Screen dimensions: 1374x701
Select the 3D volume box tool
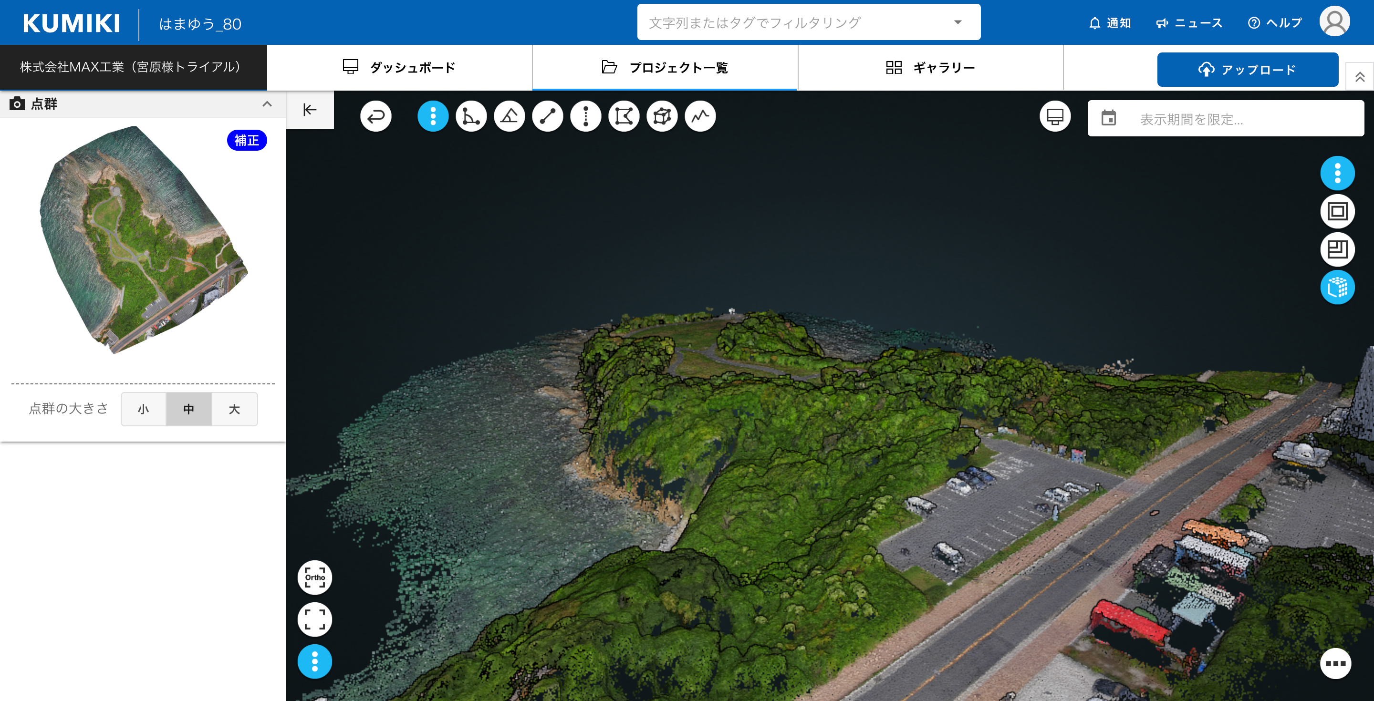pos(662,116)
